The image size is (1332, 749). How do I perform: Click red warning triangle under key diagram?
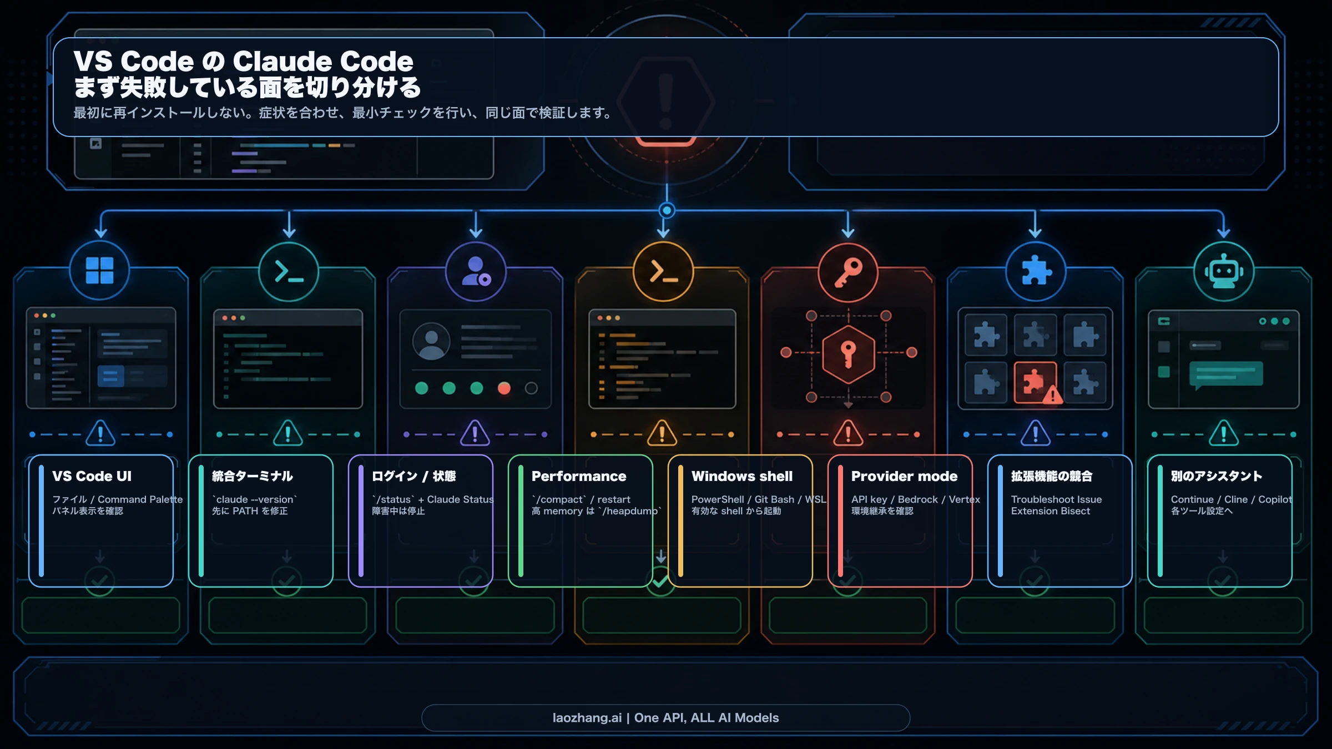[x=848, y=433]
